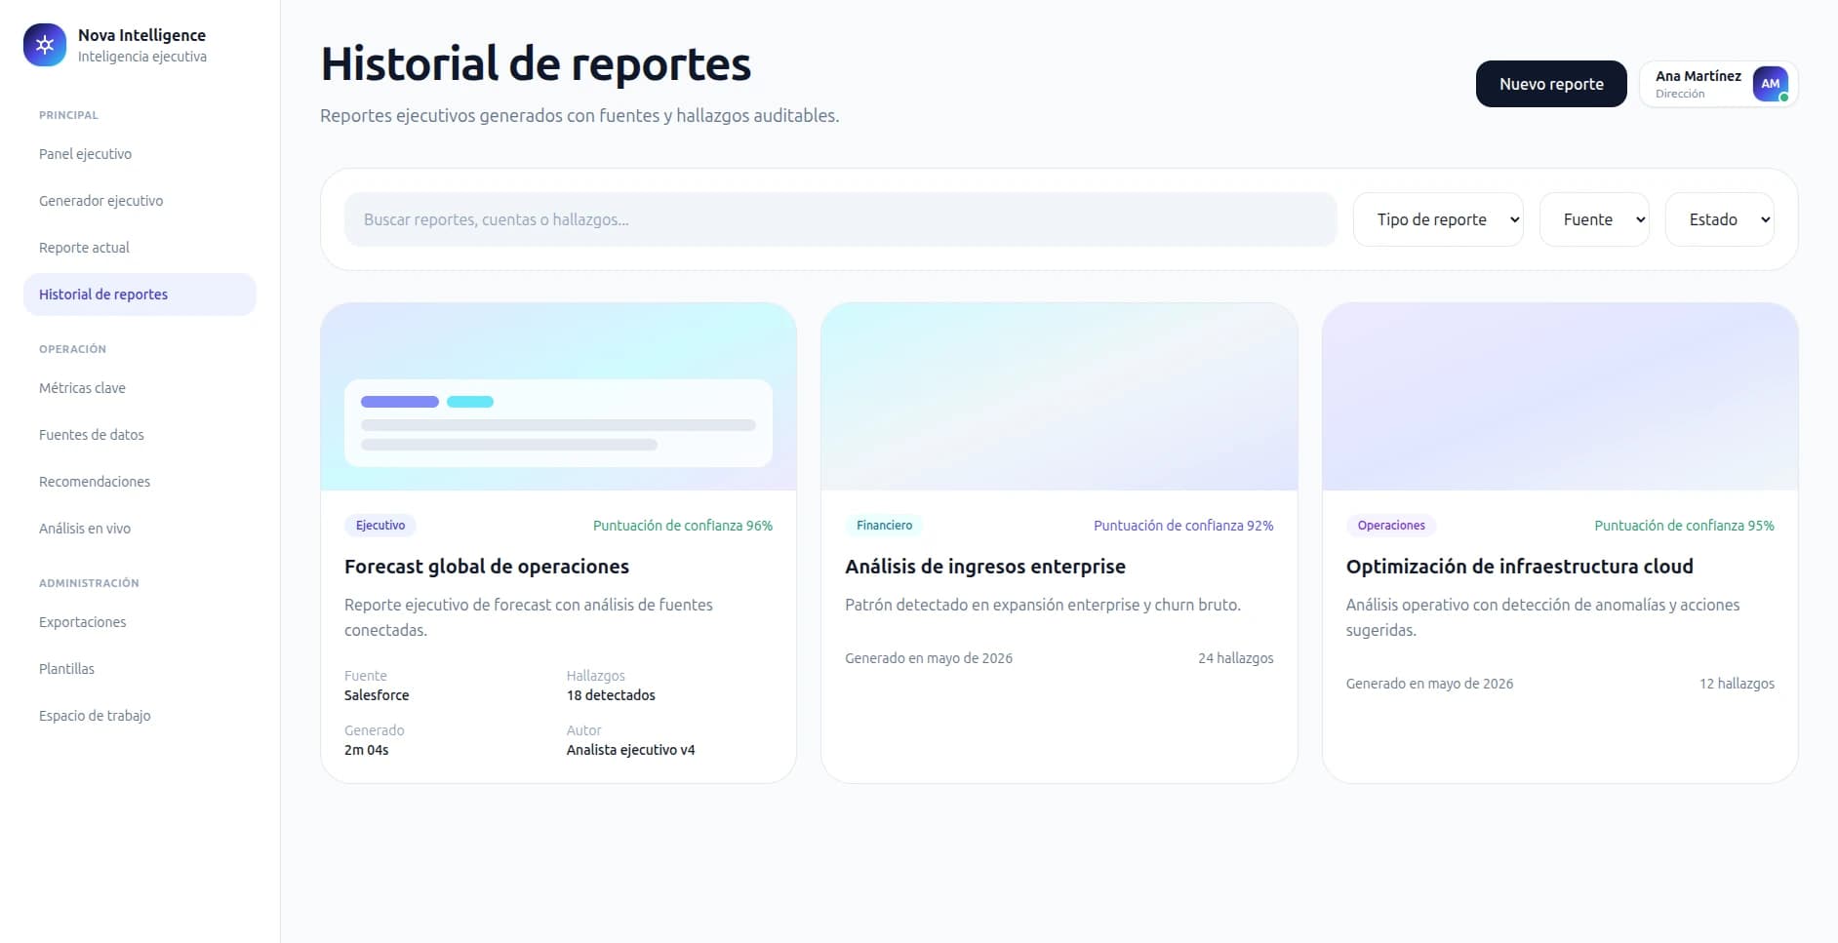Screen dimensions: 1838x943
Task: Click the Salesforce source value
Action: pyautogui.click(x=377, y=695)
